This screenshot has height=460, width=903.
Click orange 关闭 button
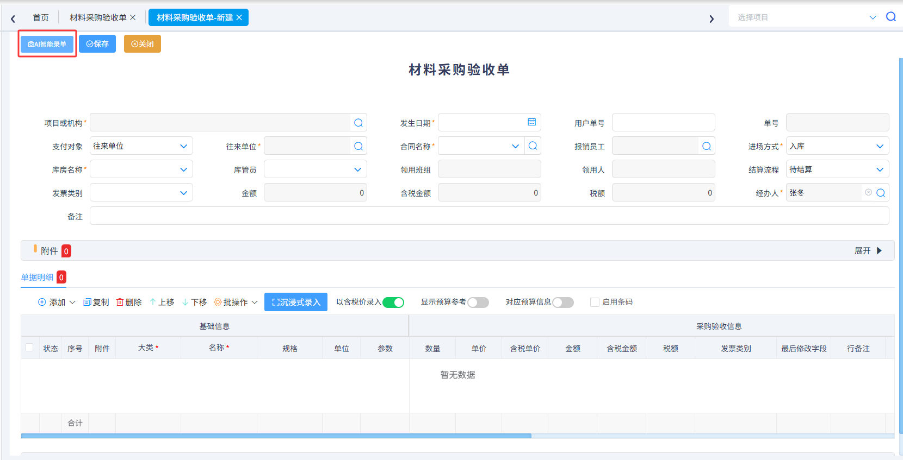143,44
